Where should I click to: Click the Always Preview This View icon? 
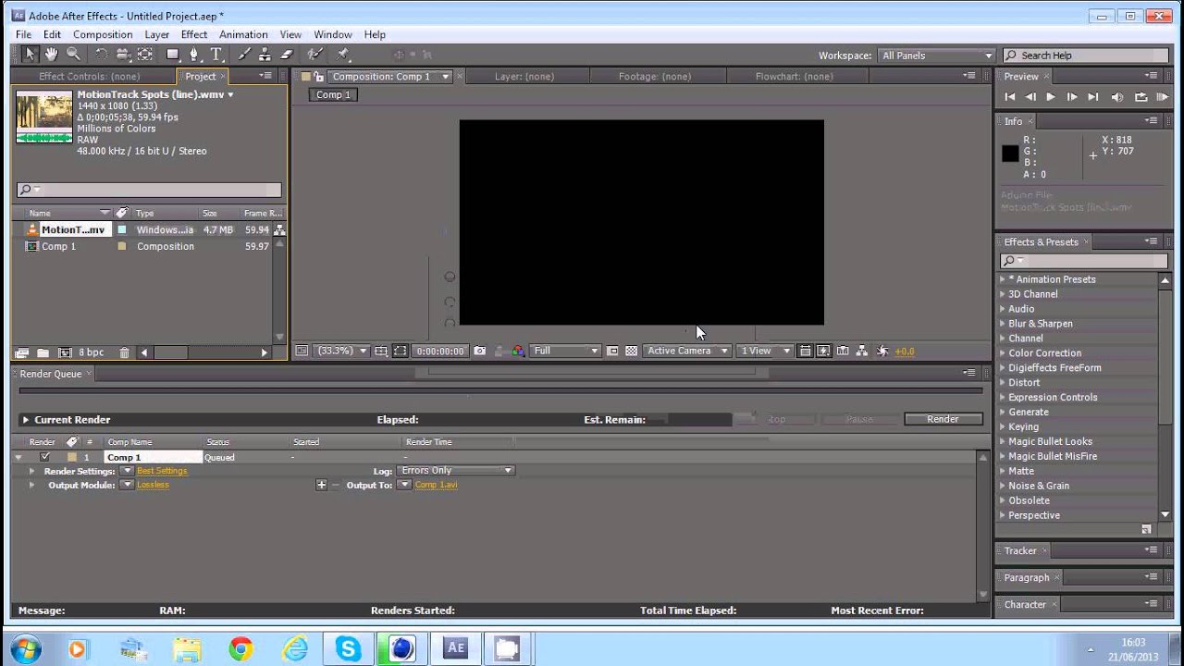tap(302, 351)
